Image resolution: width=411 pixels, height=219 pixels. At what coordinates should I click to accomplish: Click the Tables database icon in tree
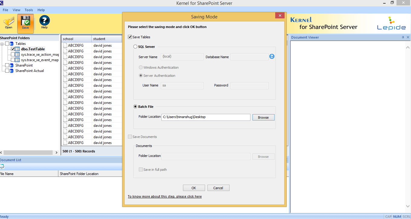(x=11, y=44)
